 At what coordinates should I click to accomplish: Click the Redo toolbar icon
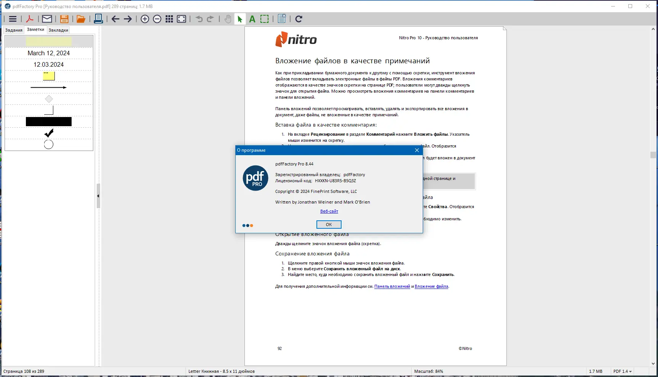point(210,19)
